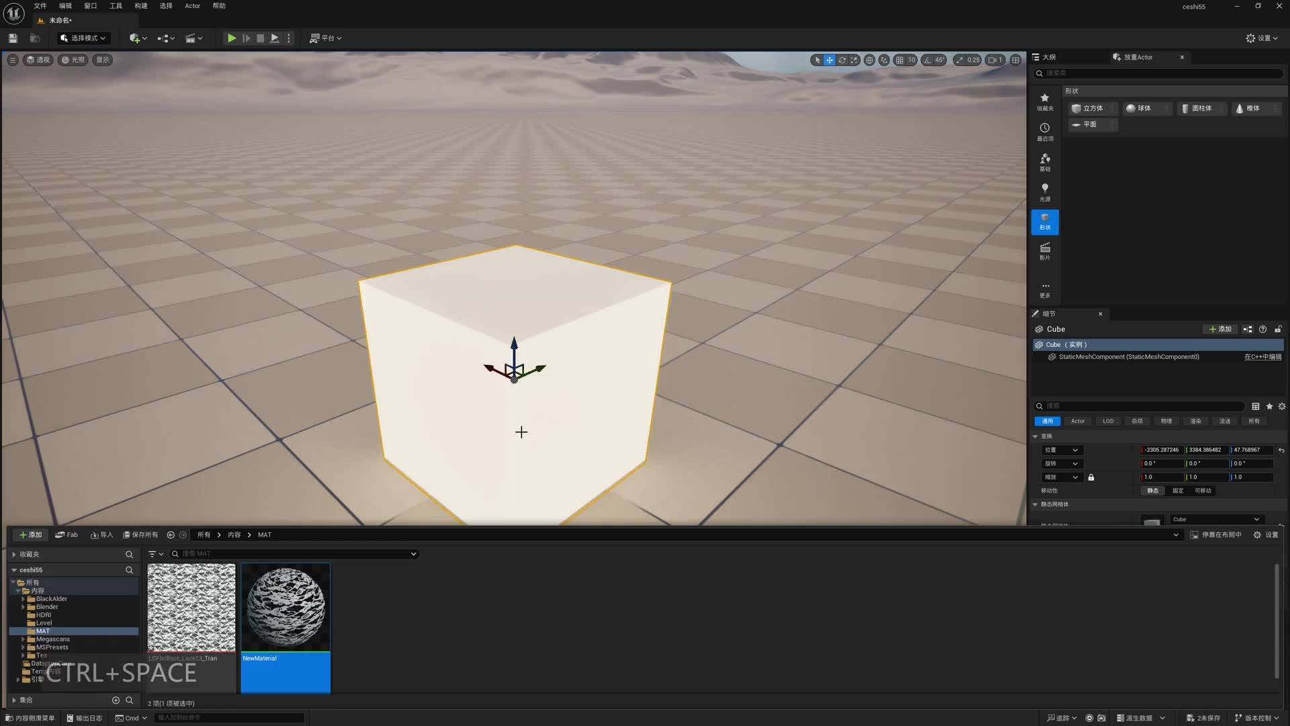Open the Actor menu in menu bar
This screenshot has height=726, width=1290.
(192, 6)
